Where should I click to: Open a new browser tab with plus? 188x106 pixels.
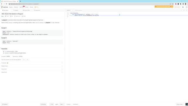20,1
